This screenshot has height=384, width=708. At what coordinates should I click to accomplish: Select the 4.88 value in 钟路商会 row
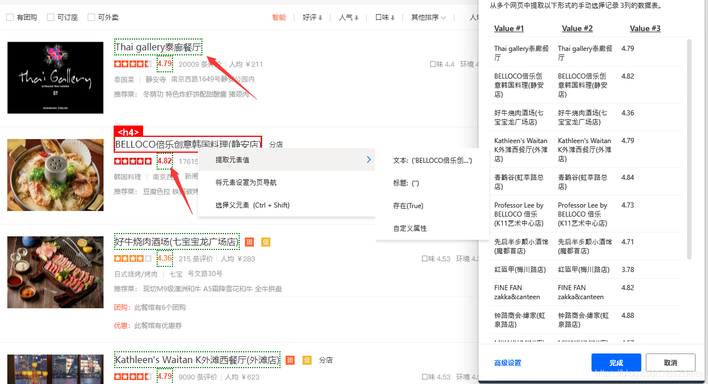click(x=628, y=316)
